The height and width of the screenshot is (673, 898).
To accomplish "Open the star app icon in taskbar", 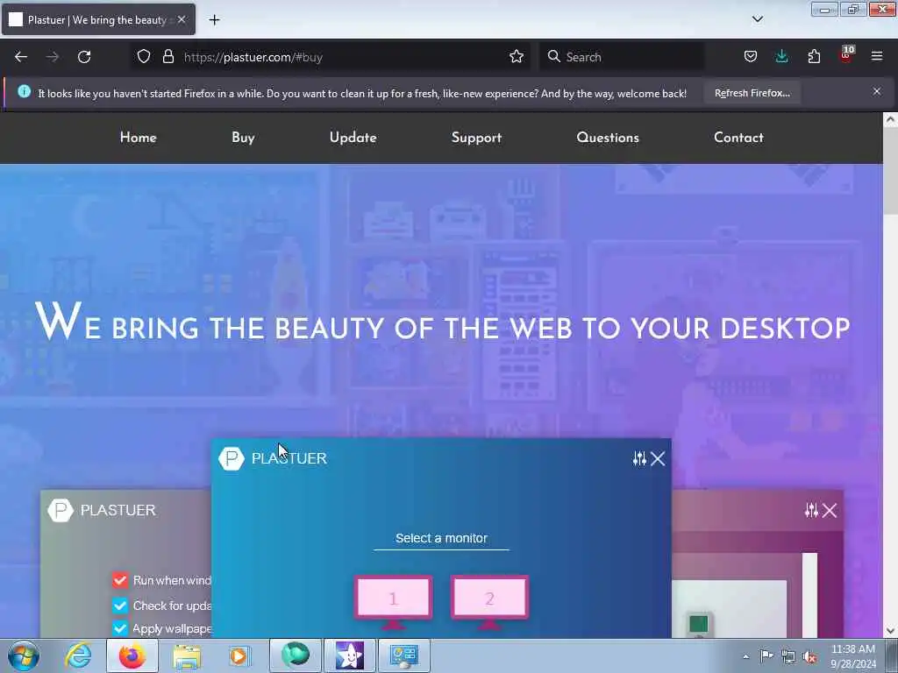I will (349, 655).
